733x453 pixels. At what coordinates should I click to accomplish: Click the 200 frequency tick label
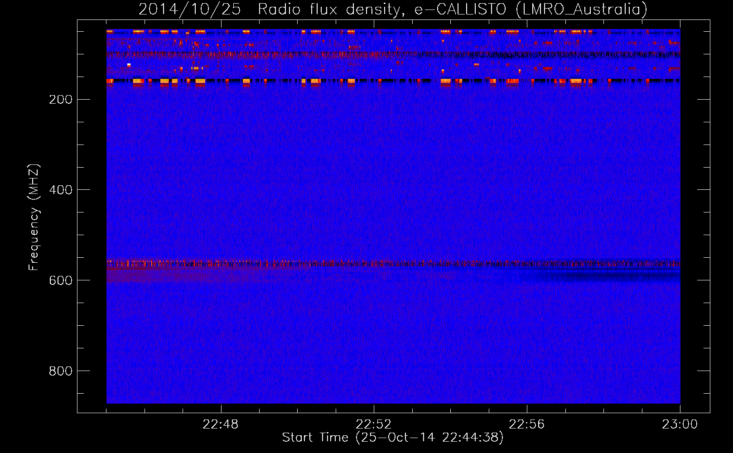click(x=61, y=100)
